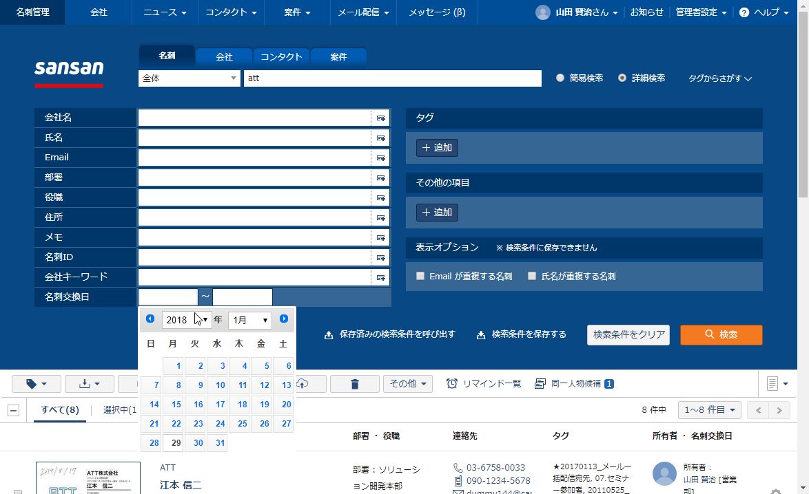Click the orange 検索 button
Viewport: 809px width, 494px height.
coord(721,335)
